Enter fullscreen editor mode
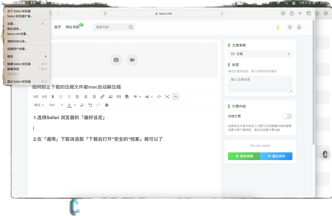Image resolution: width=332 pixels, height=216 pixels. click(x=167, y=97)
